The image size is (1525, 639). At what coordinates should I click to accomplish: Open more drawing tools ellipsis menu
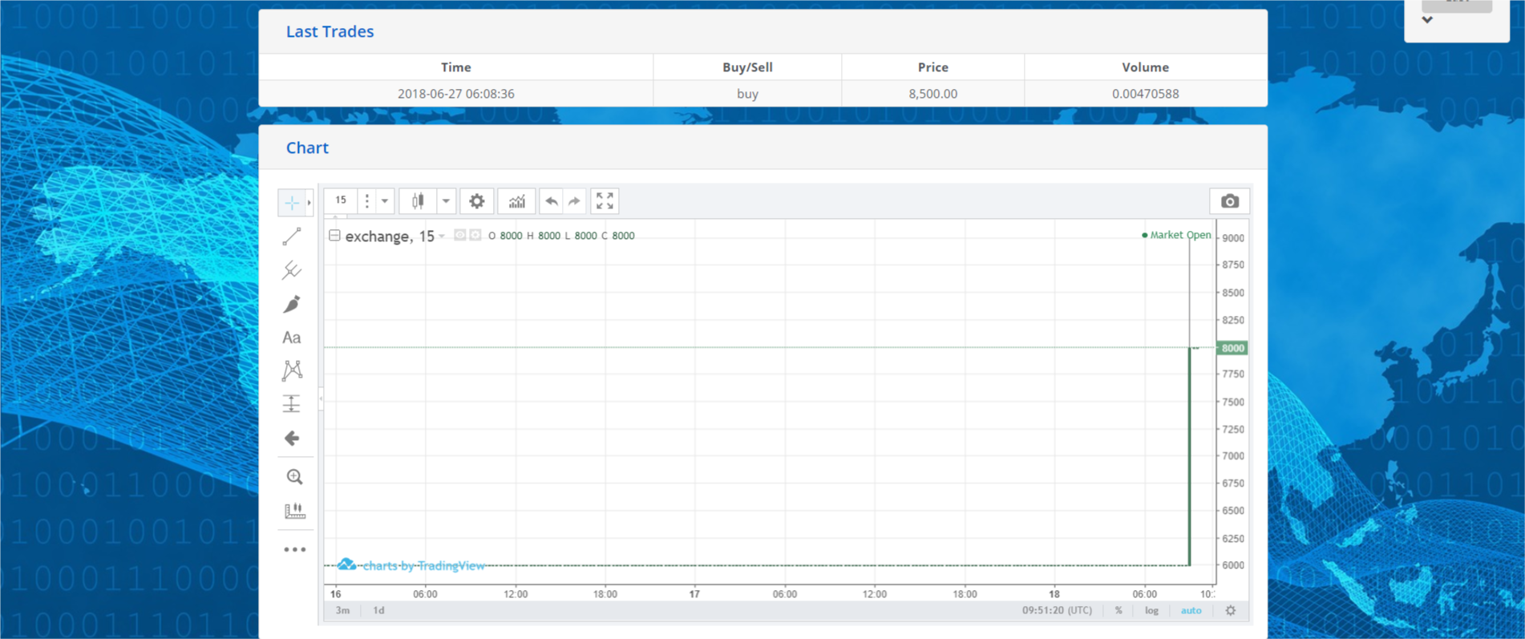point(294,549)
